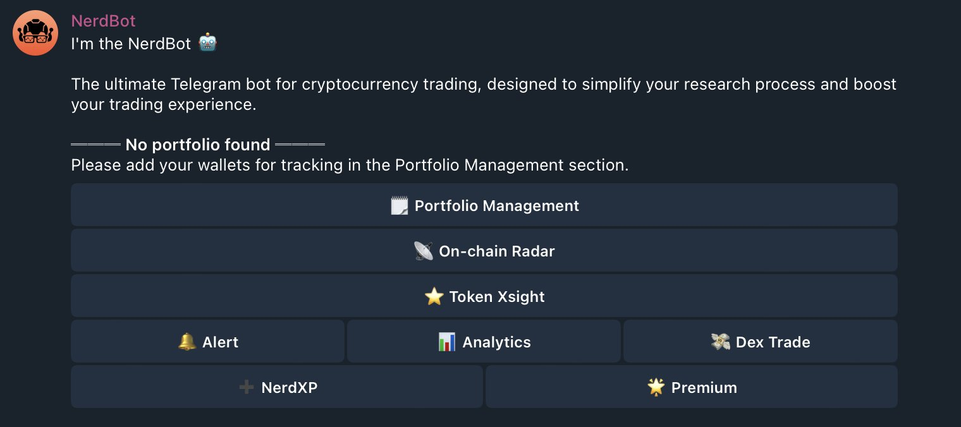Open the NerdXP button

(x=277, y=387)
